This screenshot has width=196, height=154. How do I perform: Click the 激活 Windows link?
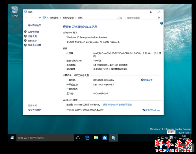[153, 110]
